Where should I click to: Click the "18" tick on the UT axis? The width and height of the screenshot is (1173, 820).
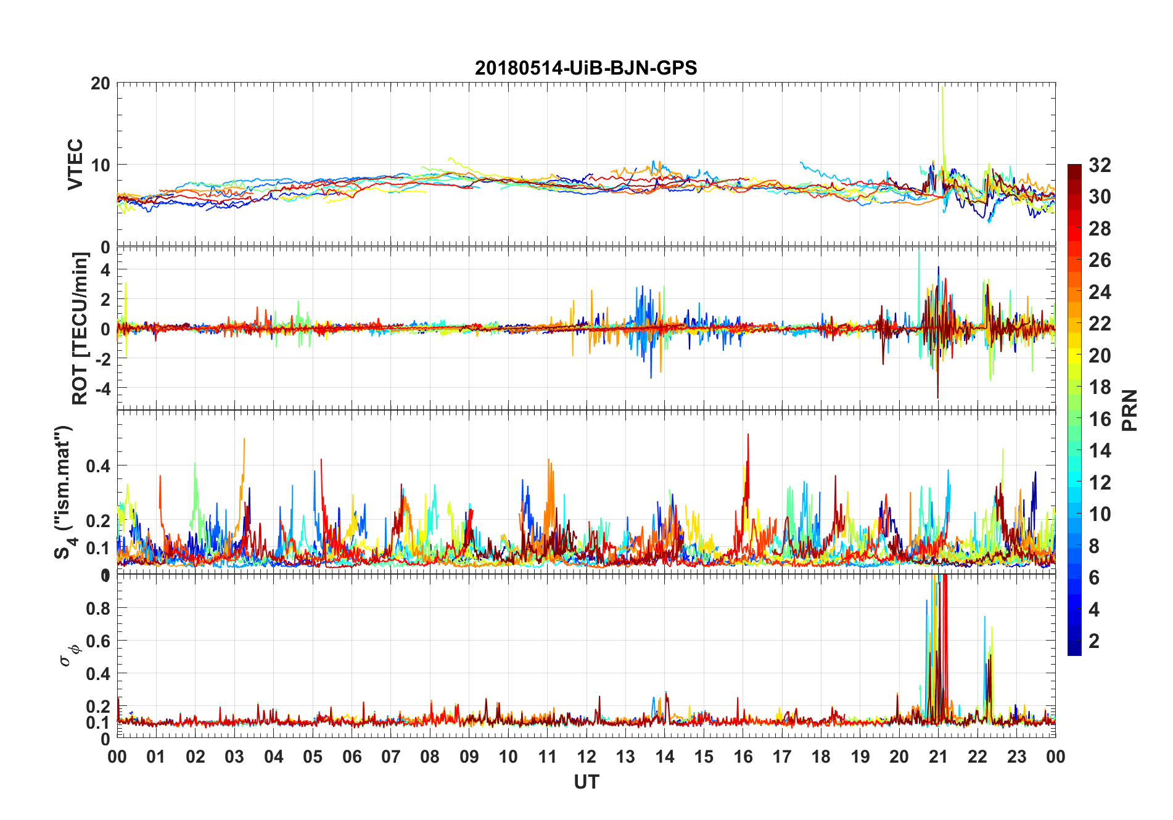coord(821,756)
